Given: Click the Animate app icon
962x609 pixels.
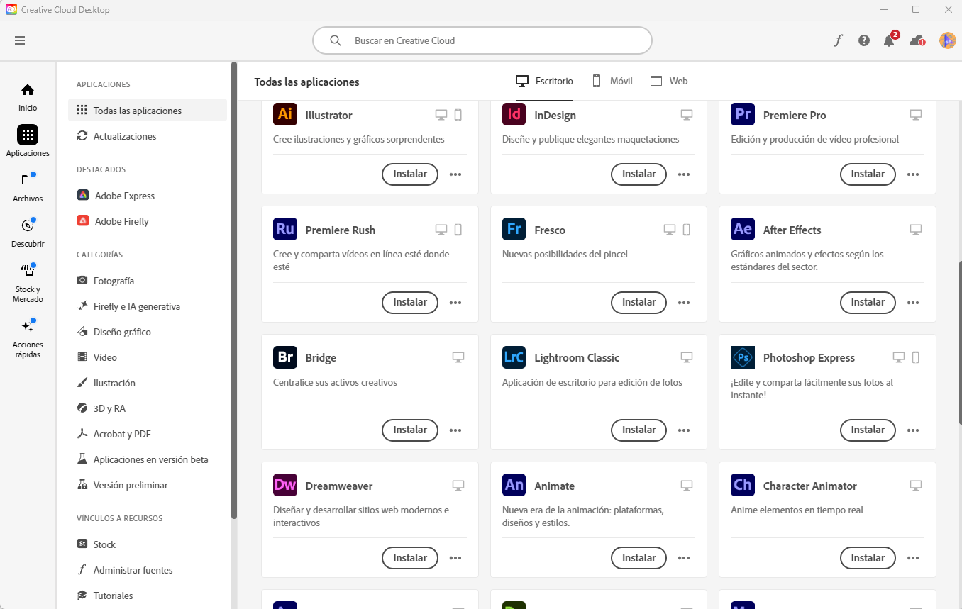Looking at the screenshot, I should [x=514, y=486].
